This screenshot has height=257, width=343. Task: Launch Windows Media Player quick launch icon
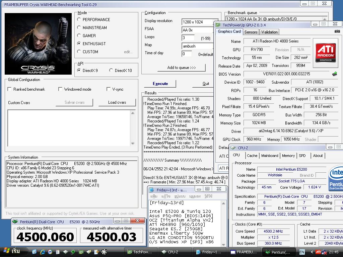tap(50, 252)
